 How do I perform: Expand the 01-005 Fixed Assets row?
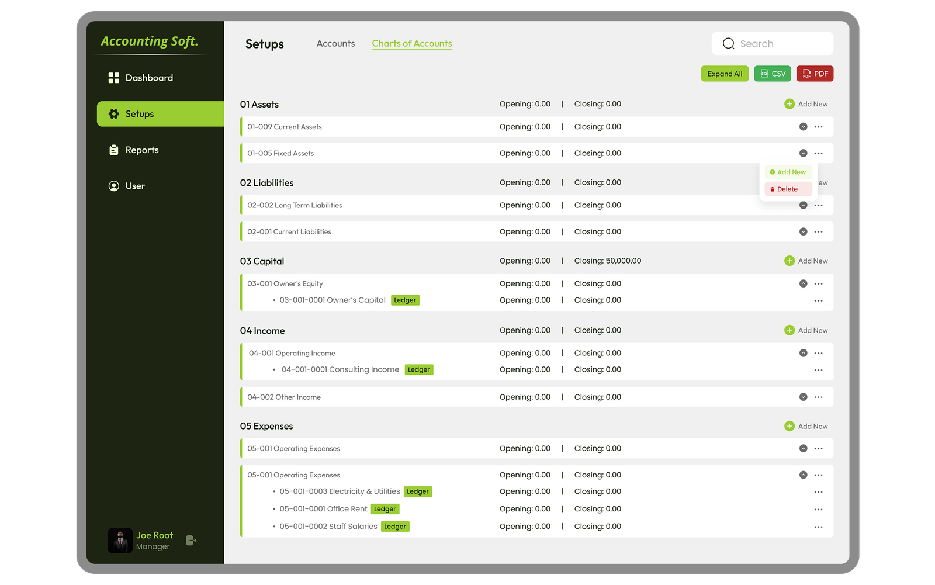click(x=804, y=153)
